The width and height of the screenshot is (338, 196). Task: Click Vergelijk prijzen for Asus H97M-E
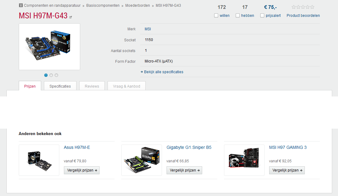(x=82, y=170)
